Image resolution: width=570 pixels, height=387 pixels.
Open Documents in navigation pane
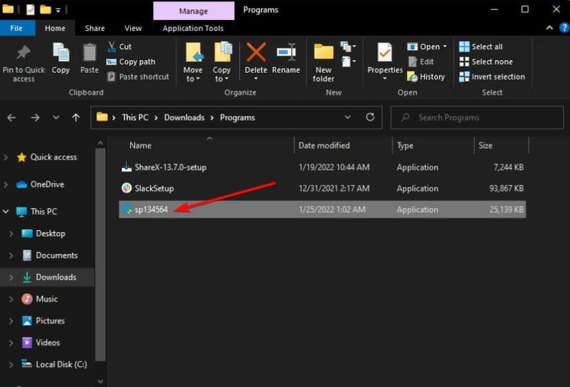tap(56, 255)
